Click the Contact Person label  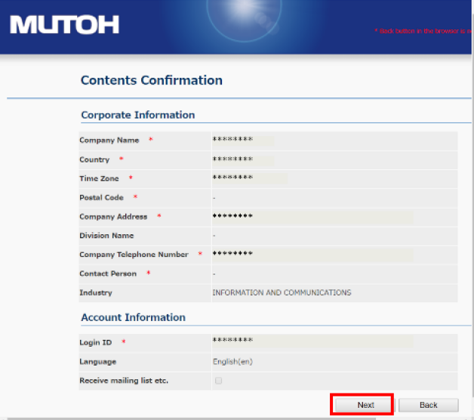(108, 273)
